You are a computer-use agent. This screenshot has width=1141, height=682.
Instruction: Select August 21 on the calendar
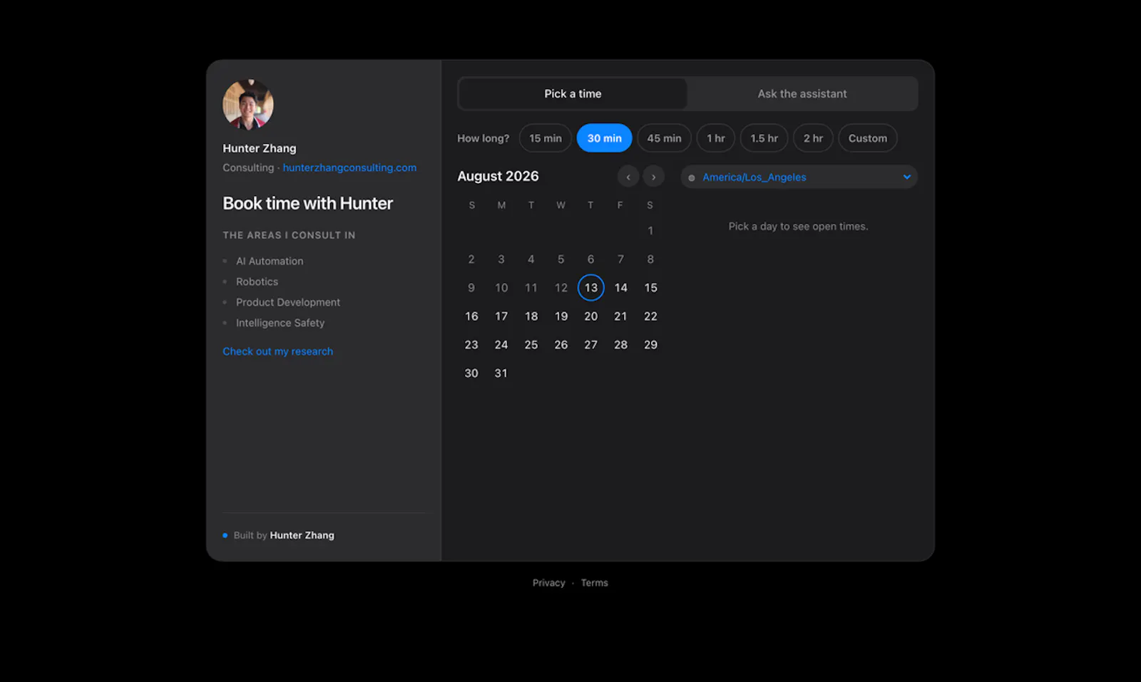point(621,316)
